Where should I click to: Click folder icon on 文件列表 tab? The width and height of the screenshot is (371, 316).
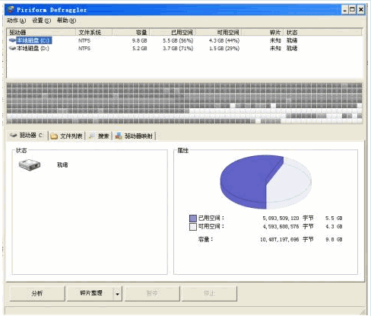pyautogui.click(x=54, y=136)
